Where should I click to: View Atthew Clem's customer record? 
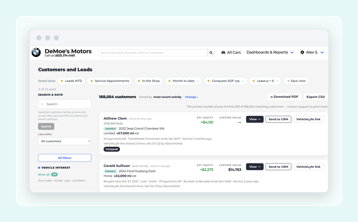coord(255,119)
